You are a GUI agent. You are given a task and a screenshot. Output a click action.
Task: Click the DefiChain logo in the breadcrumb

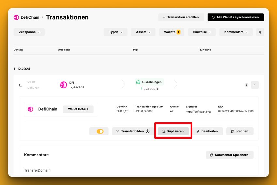16,17
